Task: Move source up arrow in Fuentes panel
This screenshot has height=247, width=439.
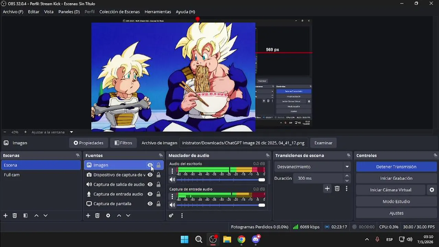Action: 119,215
